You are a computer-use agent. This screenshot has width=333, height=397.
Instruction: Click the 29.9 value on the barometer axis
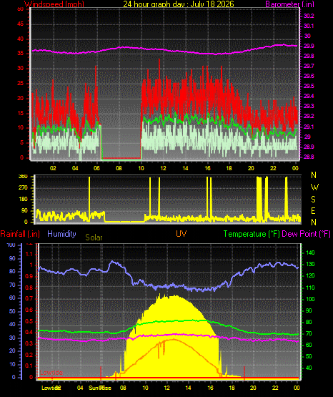(x=309, y=46)
